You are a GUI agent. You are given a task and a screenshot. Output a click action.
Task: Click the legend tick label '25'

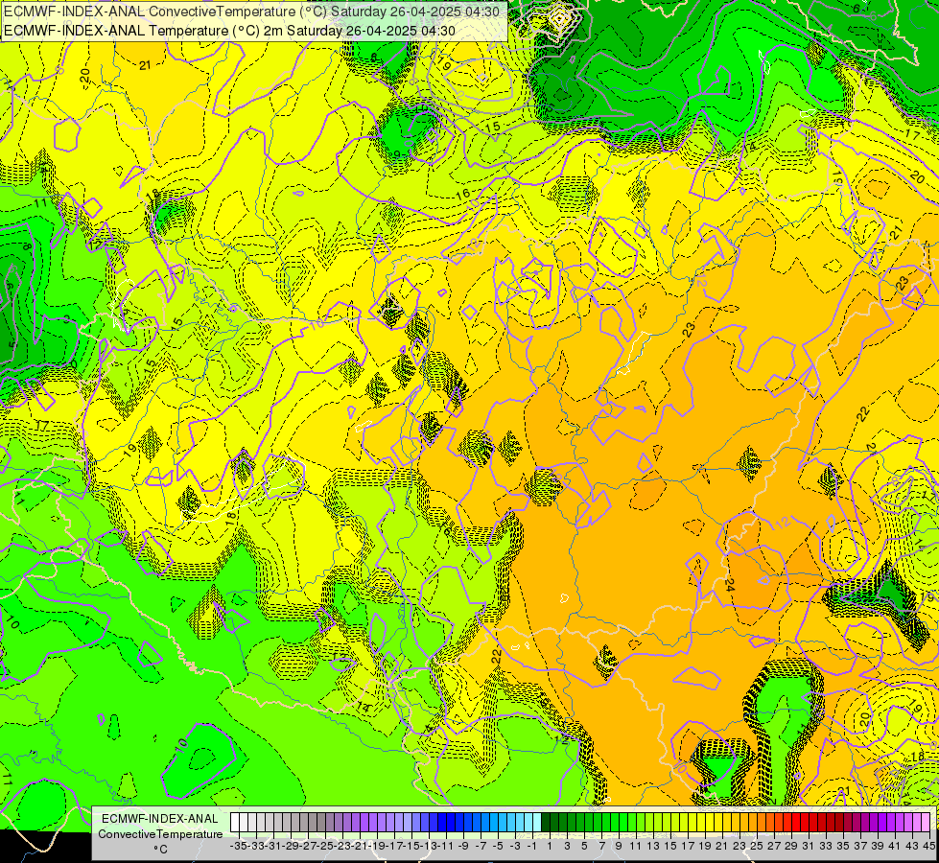(x=757, y=847)
